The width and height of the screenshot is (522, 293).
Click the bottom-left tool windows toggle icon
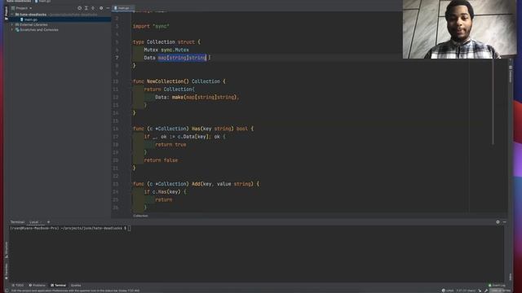[x=7, y=291]
